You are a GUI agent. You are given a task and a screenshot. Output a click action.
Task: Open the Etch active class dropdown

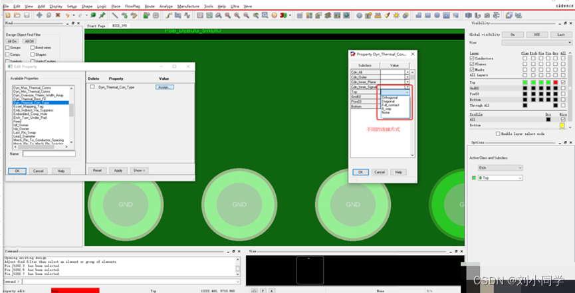[500, 167]
